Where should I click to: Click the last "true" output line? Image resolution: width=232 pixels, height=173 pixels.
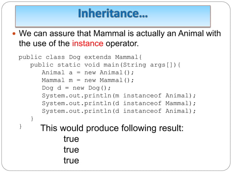(x=71, y=160)
